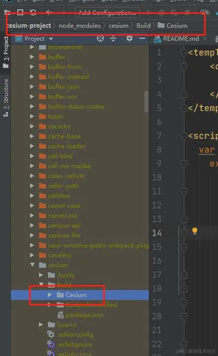Click the collapse all icon in Project panel

(x=113, y=39)
